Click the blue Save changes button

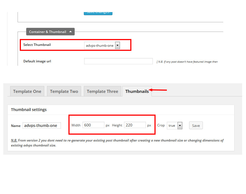tap(98, 12)
